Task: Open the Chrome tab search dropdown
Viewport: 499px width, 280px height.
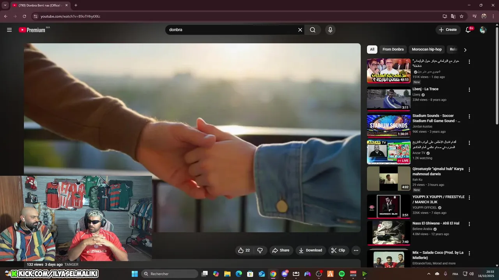Action: [5, 5]
